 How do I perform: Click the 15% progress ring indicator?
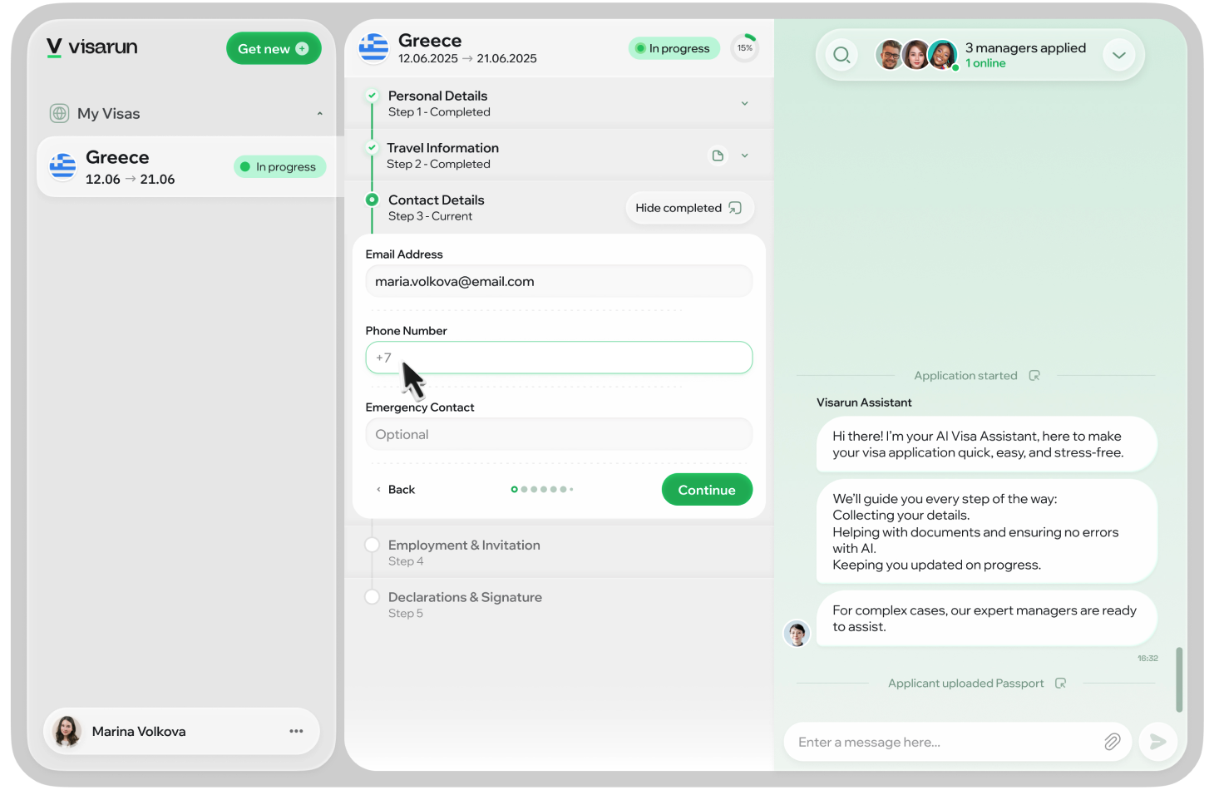pyautogui.click(x=744, y=48)
